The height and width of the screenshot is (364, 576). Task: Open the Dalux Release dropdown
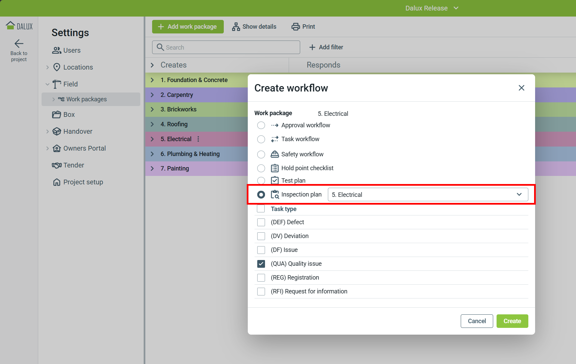pyautogui.click(x=432, y=8)
